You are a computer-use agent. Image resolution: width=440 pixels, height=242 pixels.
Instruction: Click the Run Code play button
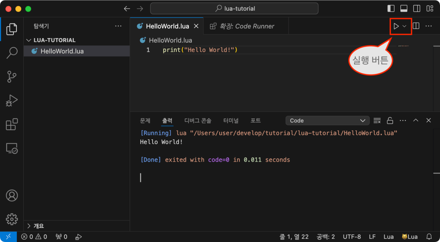pos(396,26)
